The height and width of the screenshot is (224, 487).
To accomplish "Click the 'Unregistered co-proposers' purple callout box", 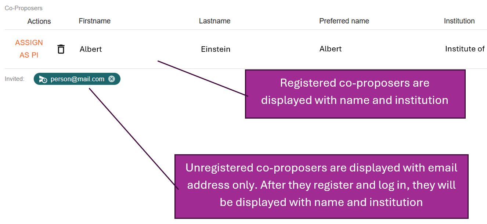I will (321, 186).
